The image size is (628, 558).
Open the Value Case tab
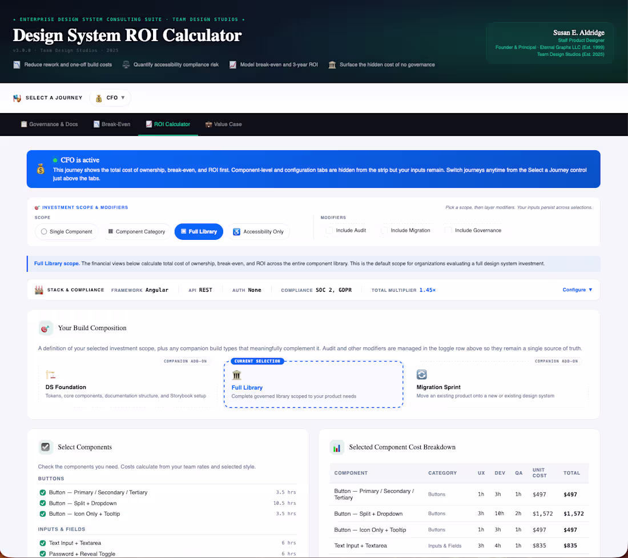click(x=223, y=124)
